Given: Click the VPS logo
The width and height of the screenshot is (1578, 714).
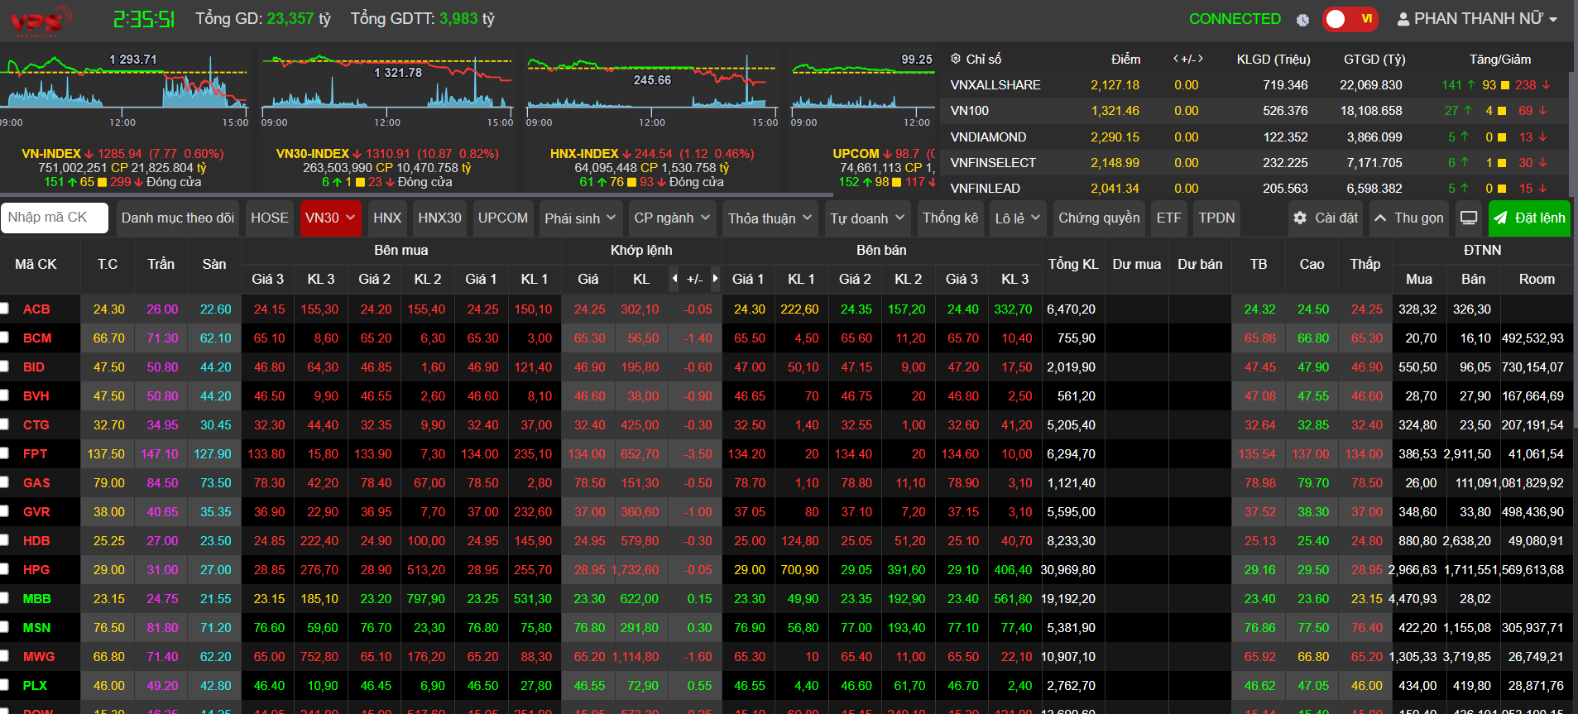Looking at the screenshot, I should click(39, 21).
